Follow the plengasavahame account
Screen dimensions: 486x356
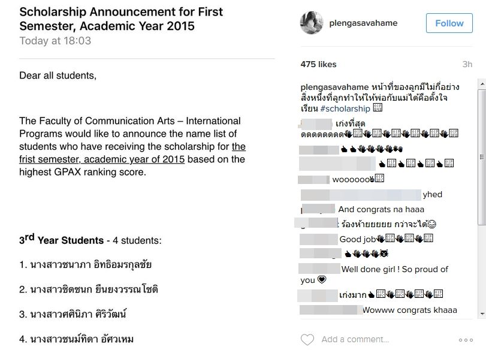coord(449,23)
